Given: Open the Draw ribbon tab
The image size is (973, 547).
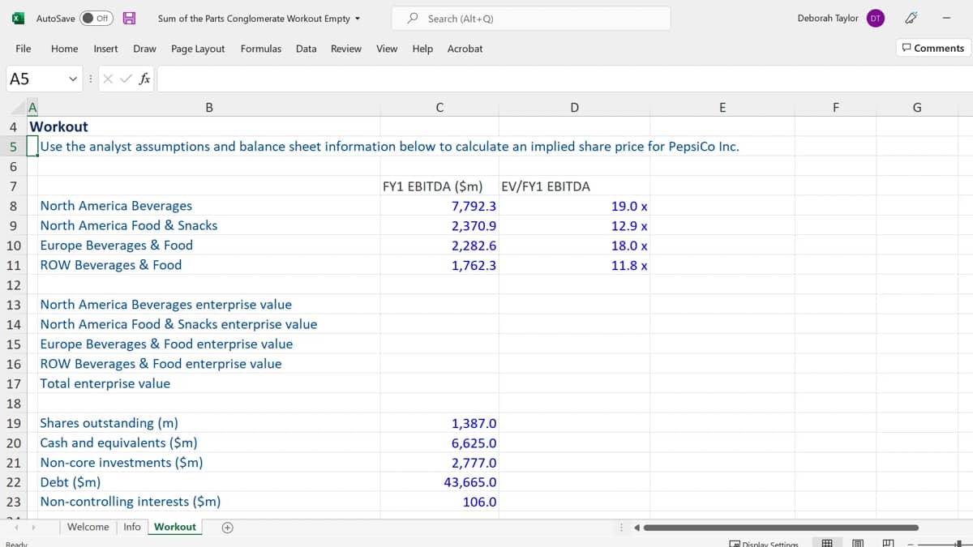Looking at the screenshot, I should click(x=144, y=49).
